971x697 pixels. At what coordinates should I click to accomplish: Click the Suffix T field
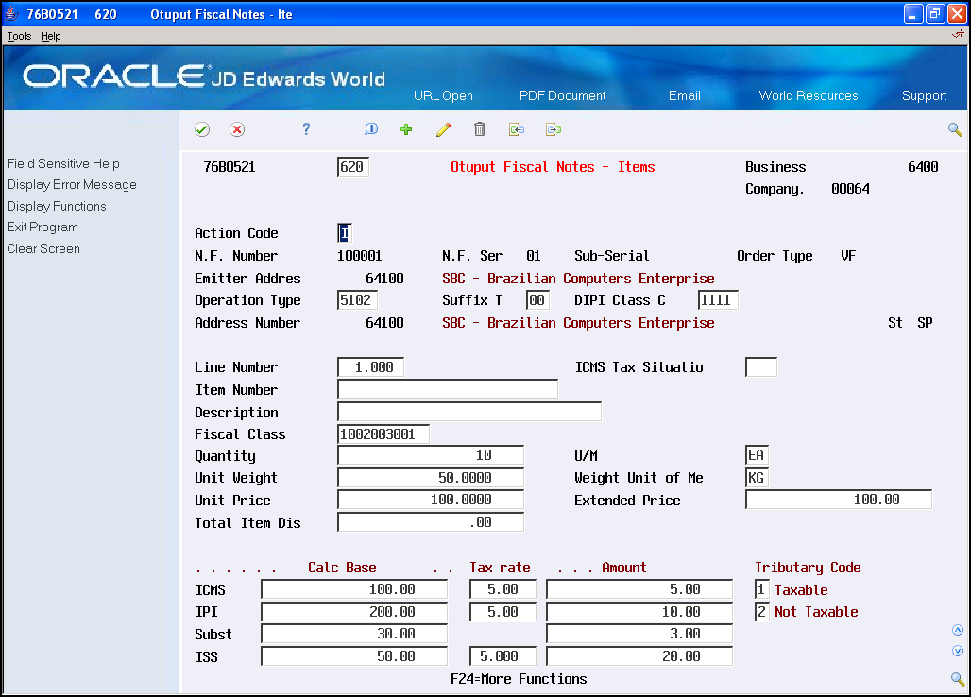coord(537,300)
